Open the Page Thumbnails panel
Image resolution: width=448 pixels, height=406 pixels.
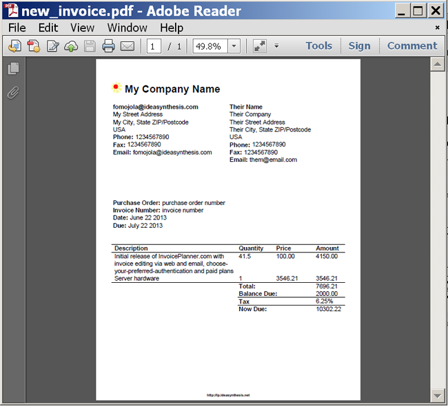[12, 68]
